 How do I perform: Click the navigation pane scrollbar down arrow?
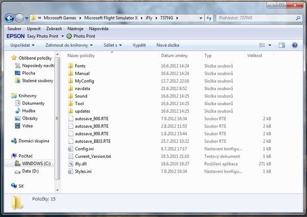point(57,190)
